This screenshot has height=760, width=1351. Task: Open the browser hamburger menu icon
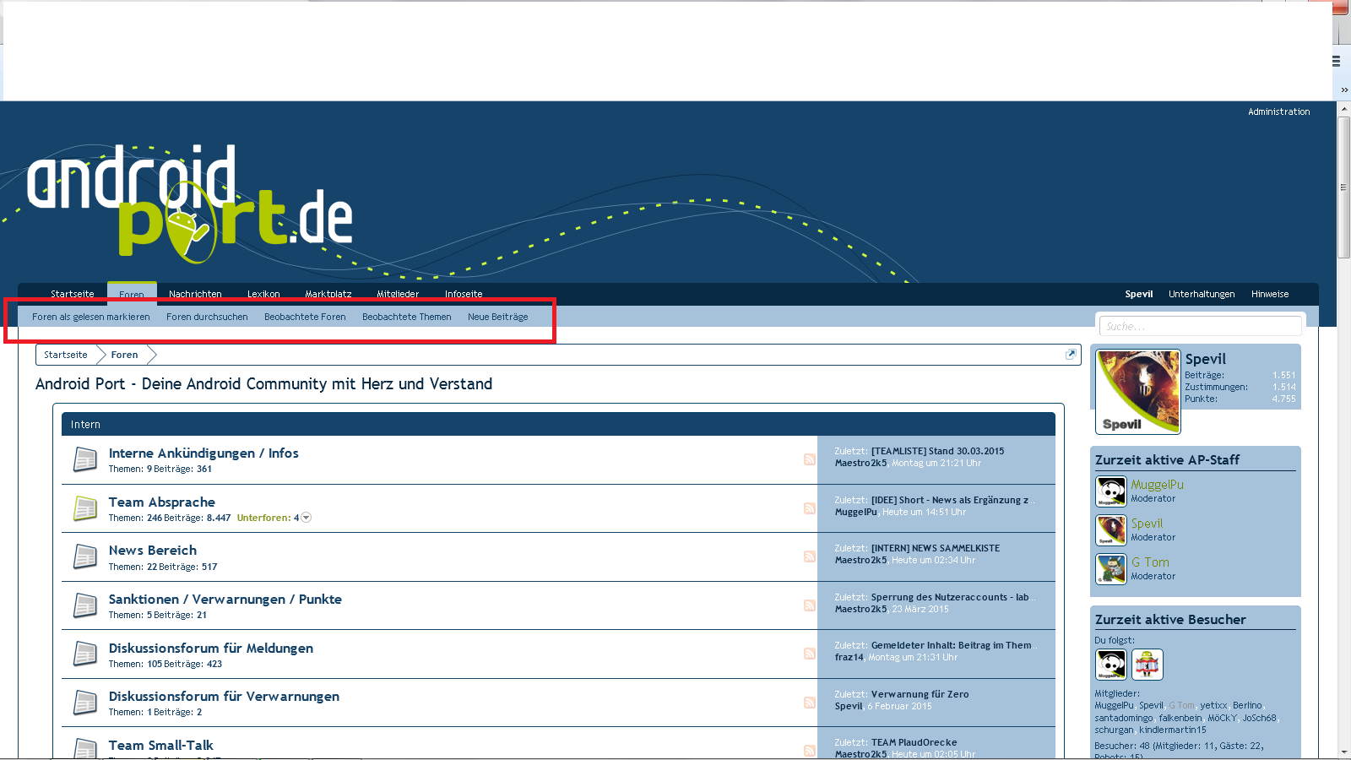1336,61
